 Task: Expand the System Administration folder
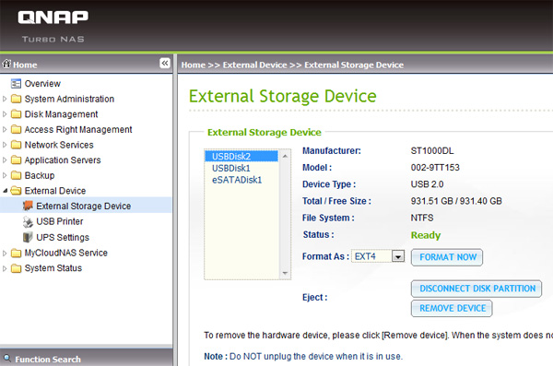[5, 99]
